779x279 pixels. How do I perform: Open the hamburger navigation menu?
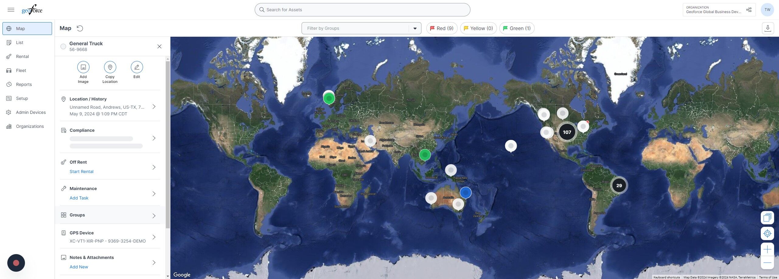tap(11, 10)
